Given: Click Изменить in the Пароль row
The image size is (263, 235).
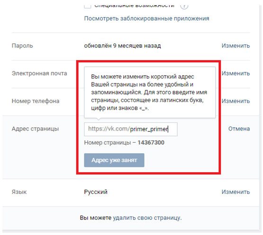Looking at the screenshot, I should (236, 45).
